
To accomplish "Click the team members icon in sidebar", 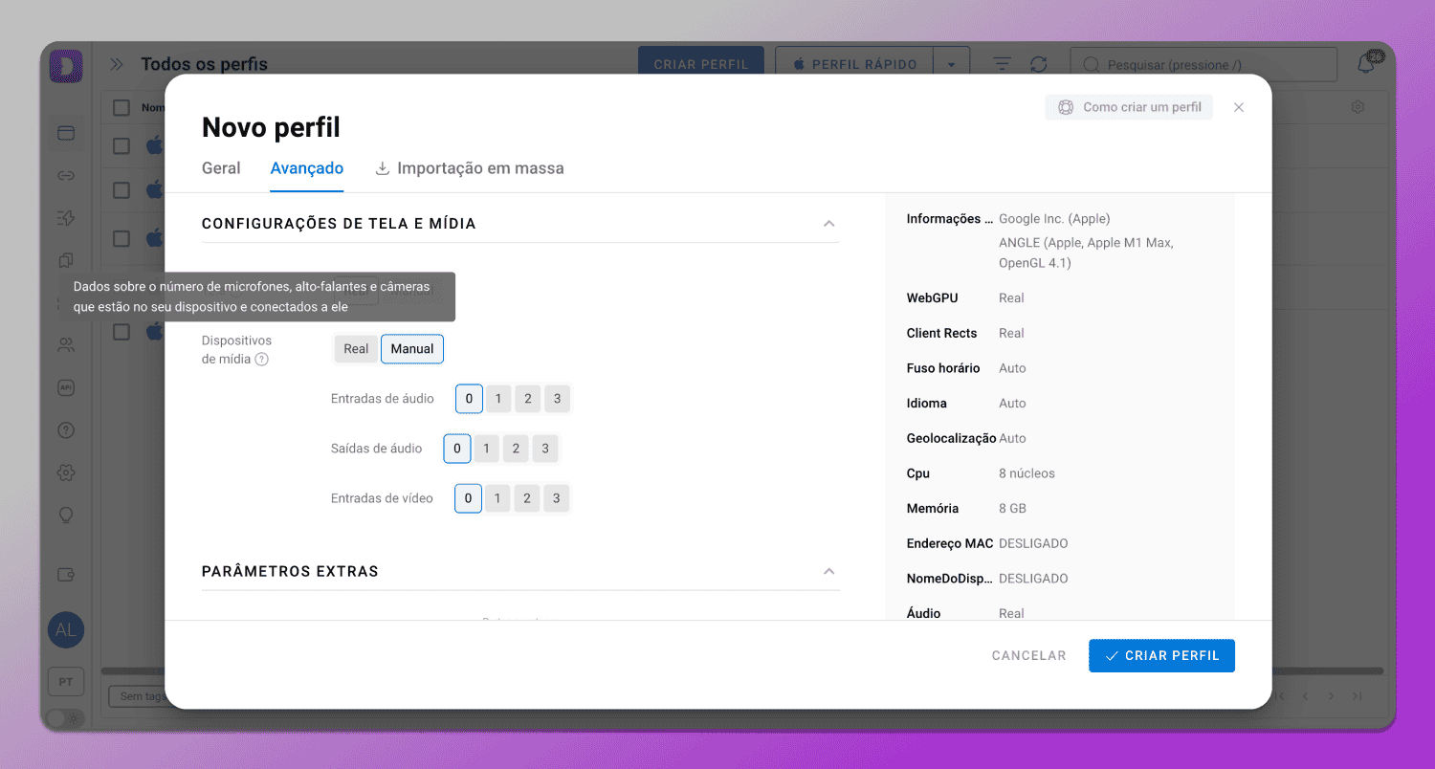I will point(66,345).
